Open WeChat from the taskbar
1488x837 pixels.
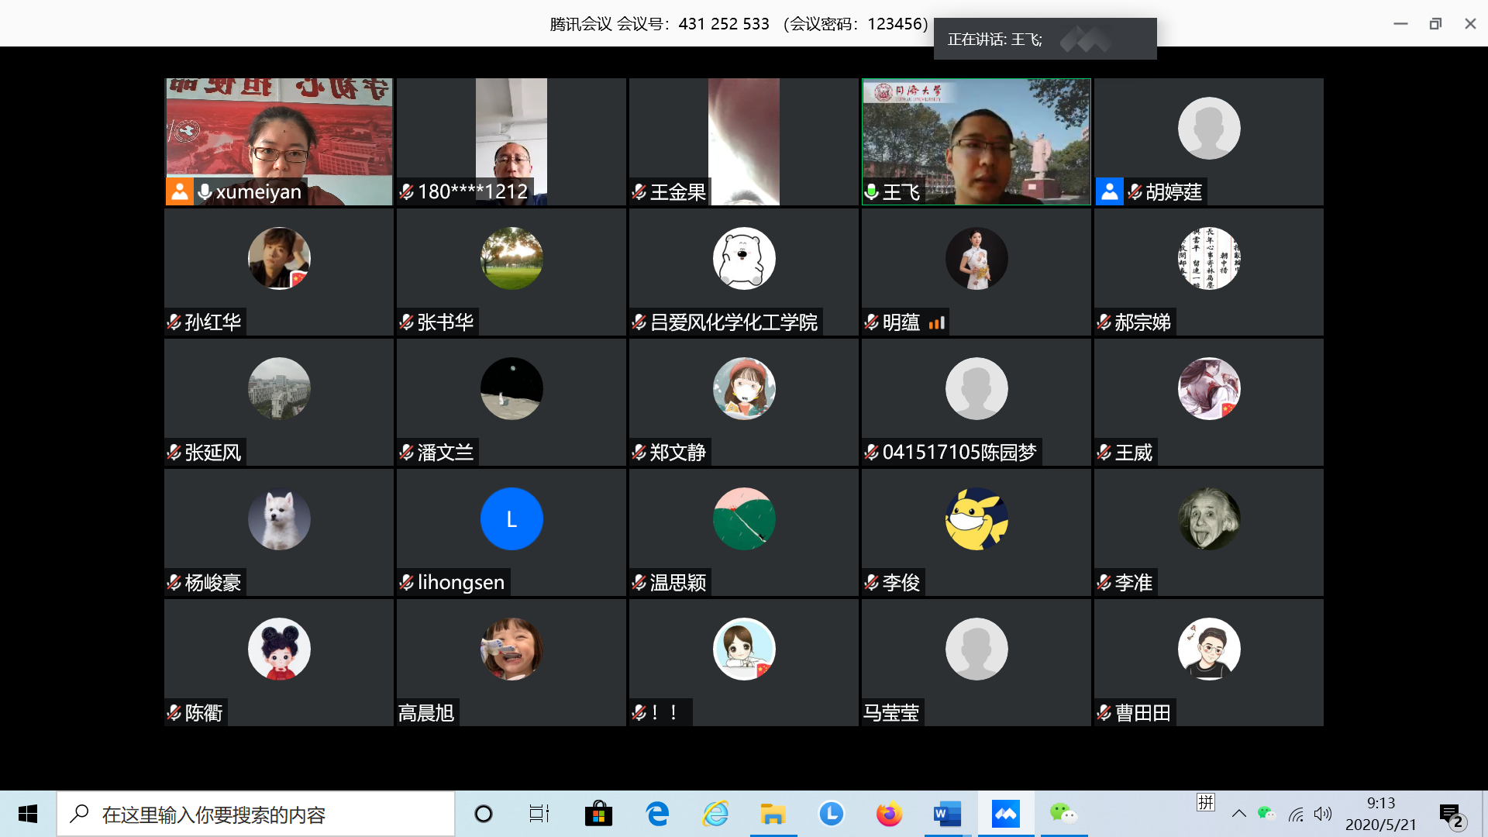[1063, 814]
